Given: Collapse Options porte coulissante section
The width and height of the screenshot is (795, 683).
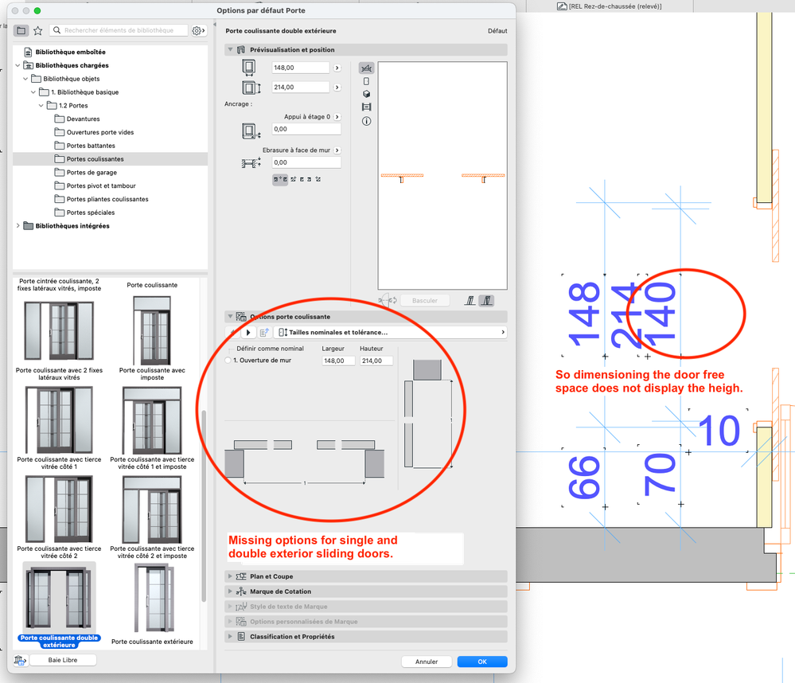Looking at the screenshot, I should (230, 316).
